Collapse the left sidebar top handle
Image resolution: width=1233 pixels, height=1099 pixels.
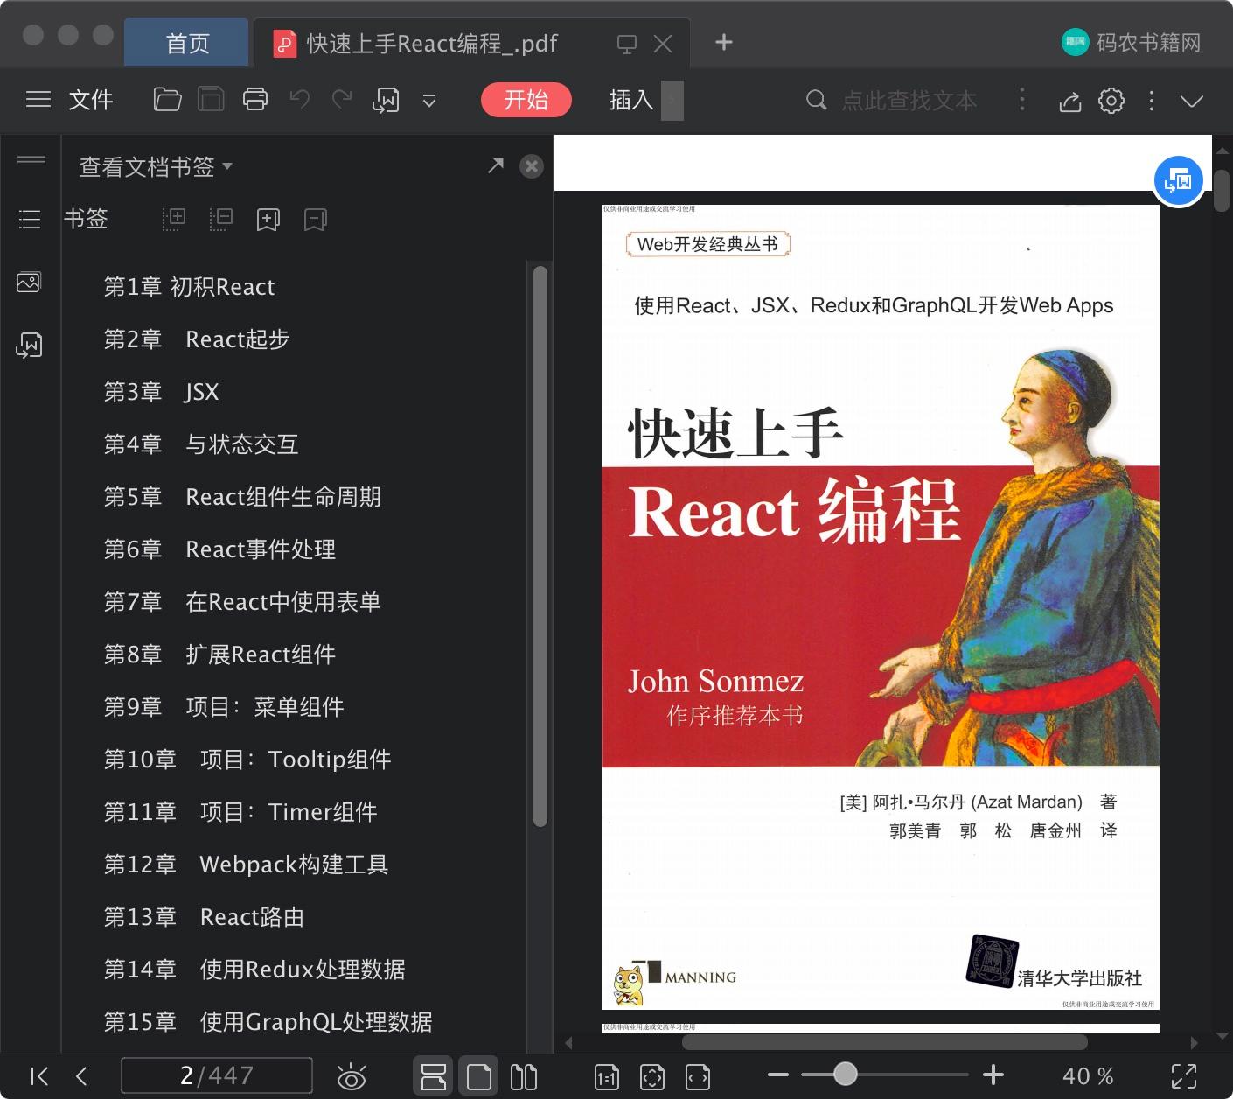click(31, 159)
